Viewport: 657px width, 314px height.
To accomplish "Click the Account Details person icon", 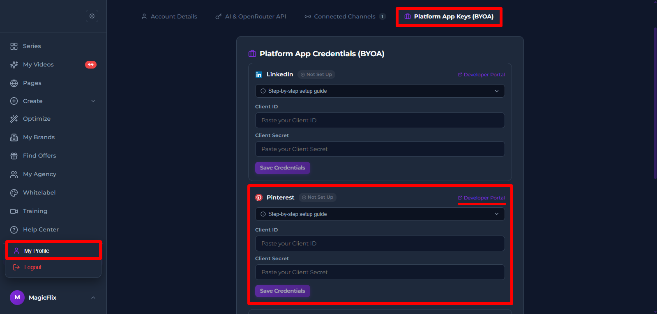I will pos(144,16).
